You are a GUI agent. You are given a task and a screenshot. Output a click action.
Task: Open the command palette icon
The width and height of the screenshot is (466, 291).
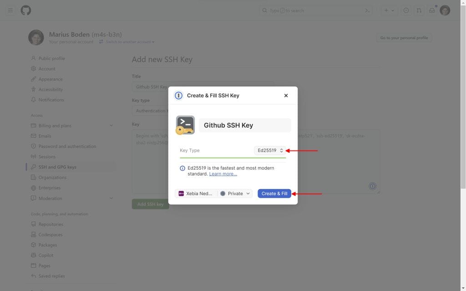367,10
